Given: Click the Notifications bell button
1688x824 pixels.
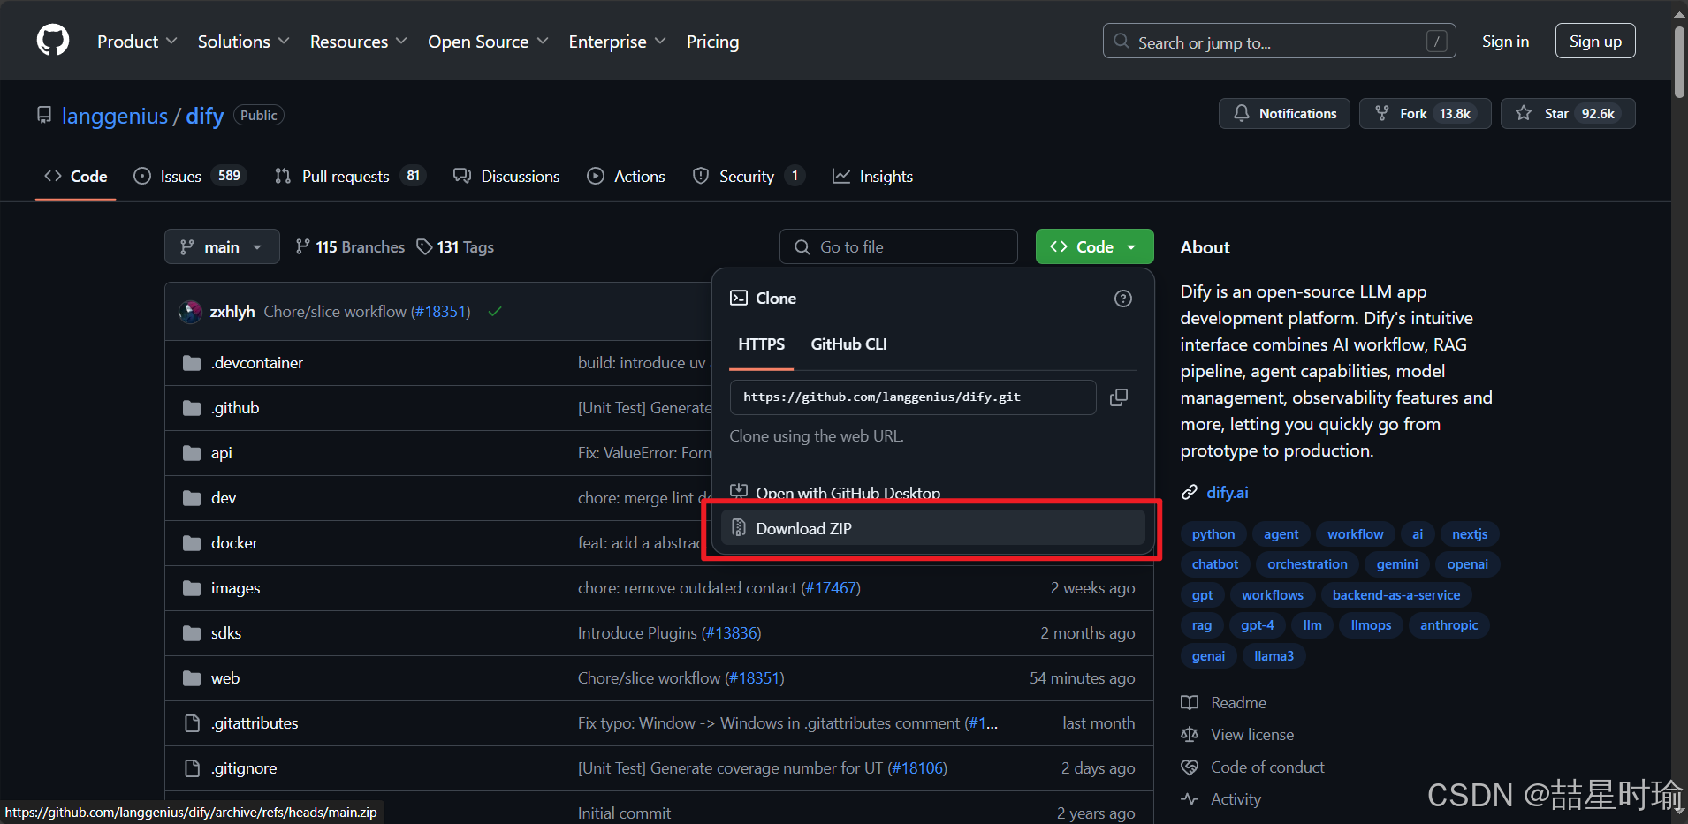Looking at the screenshot, I should (1284, 114).
